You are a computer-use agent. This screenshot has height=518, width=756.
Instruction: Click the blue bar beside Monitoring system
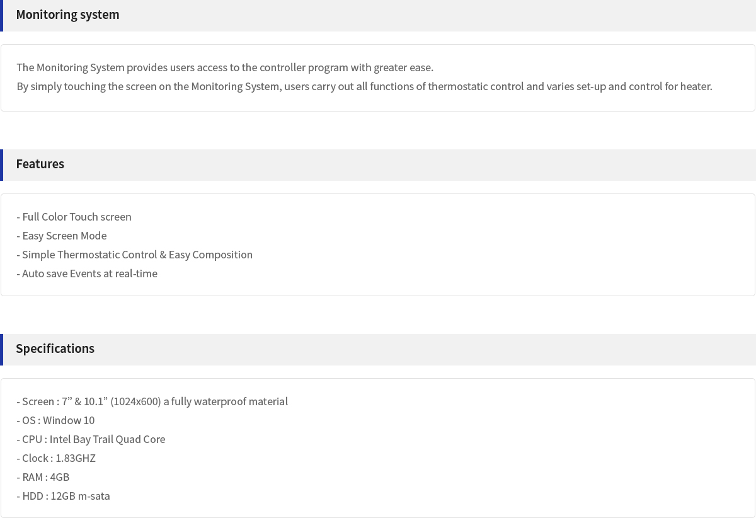pyautogui.click(x=1, y=15)
